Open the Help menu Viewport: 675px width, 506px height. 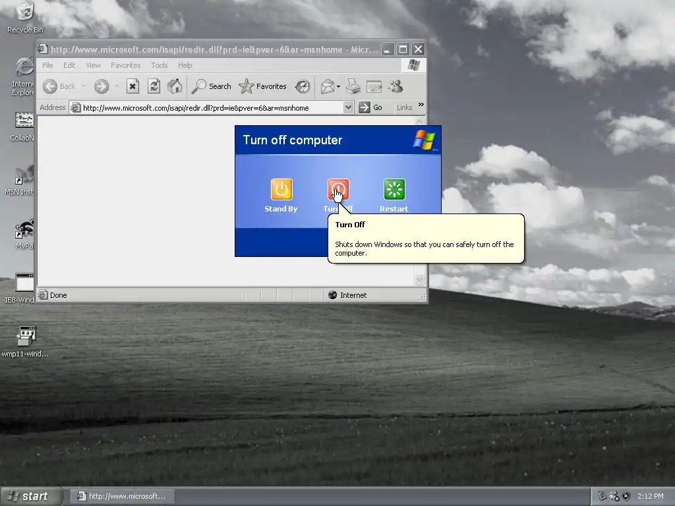click(x=185, y=65)
